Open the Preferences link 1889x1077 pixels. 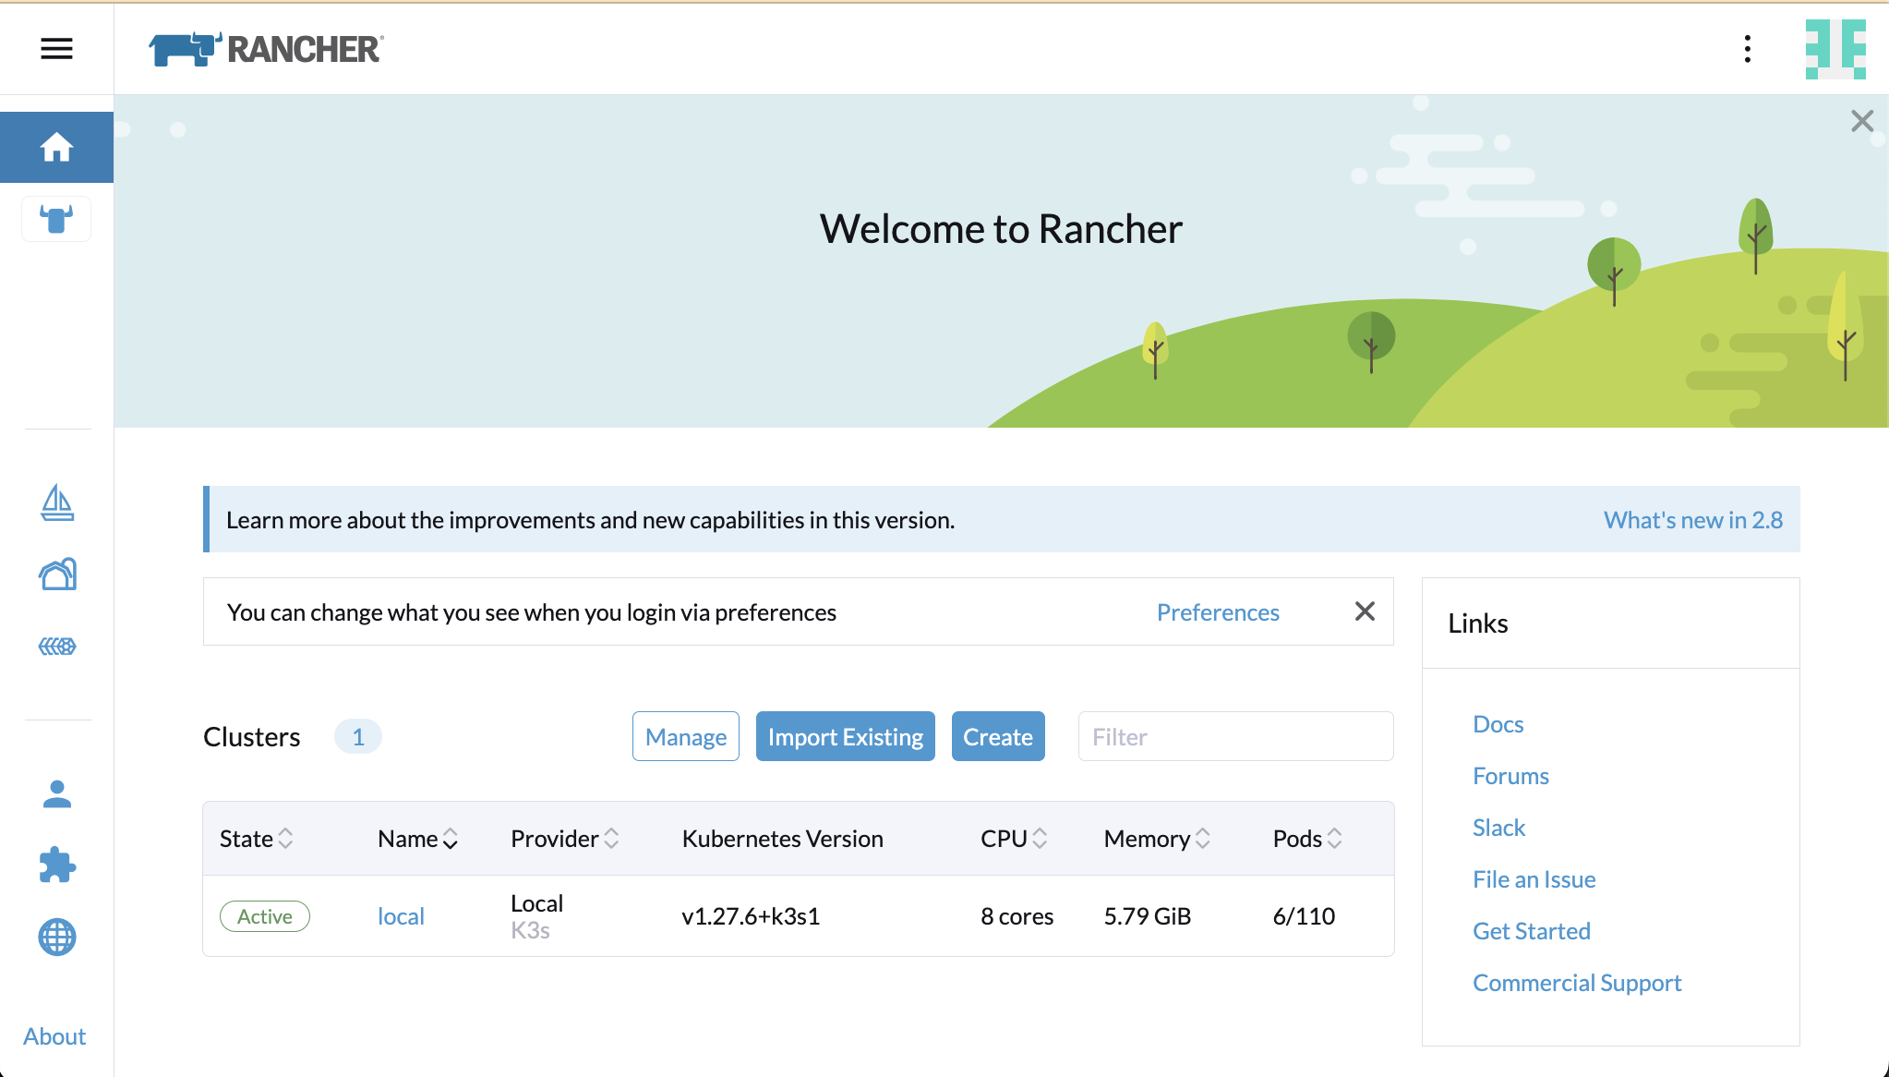(x=1218, y=612)
